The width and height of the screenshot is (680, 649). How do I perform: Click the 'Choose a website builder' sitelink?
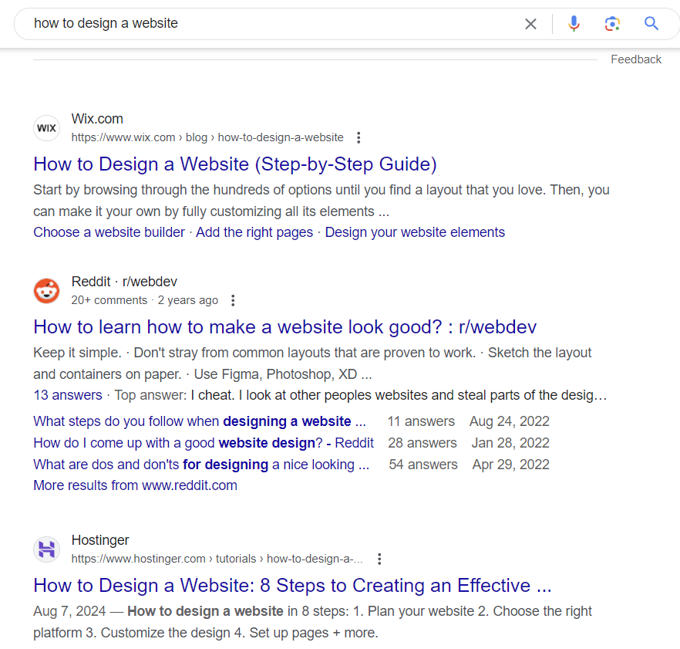coord(109,232)
